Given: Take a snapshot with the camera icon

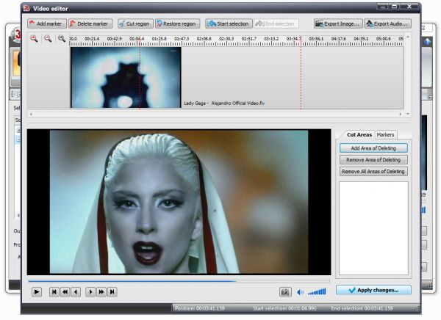Looking at the screenshot, I should click(285, 291).
